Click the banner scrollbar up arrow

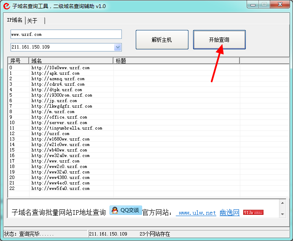[282, 203]
